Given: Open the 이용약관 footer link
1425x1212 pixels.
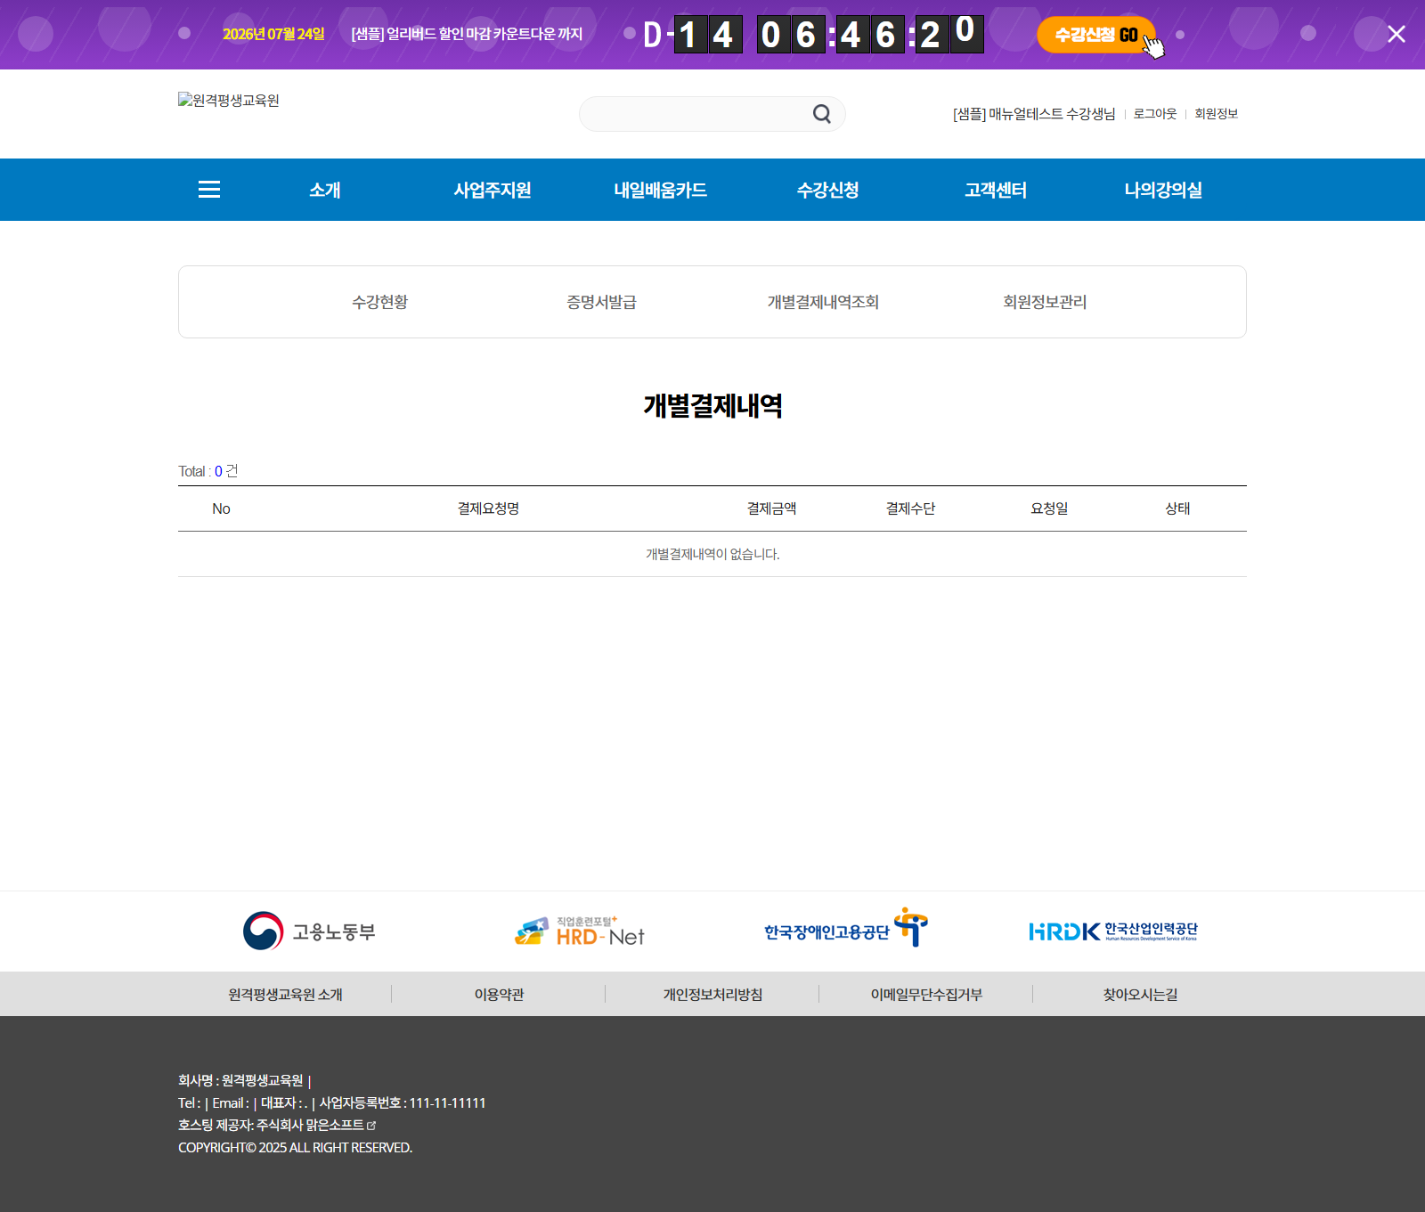Looking at the screenshot, I should point(499,995).
